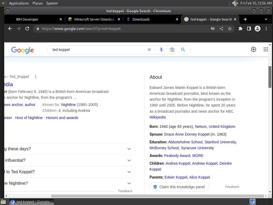Open Grace Anne Dorney Koppel link
Image resolution: width=273 pixels, height=205 pixels.
point(187,134)
